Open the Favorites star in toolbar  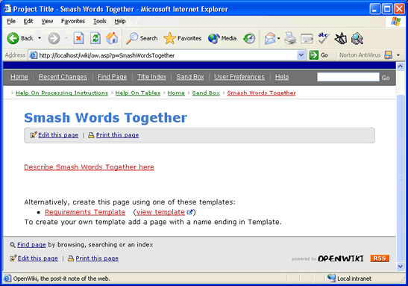[183, 38]
